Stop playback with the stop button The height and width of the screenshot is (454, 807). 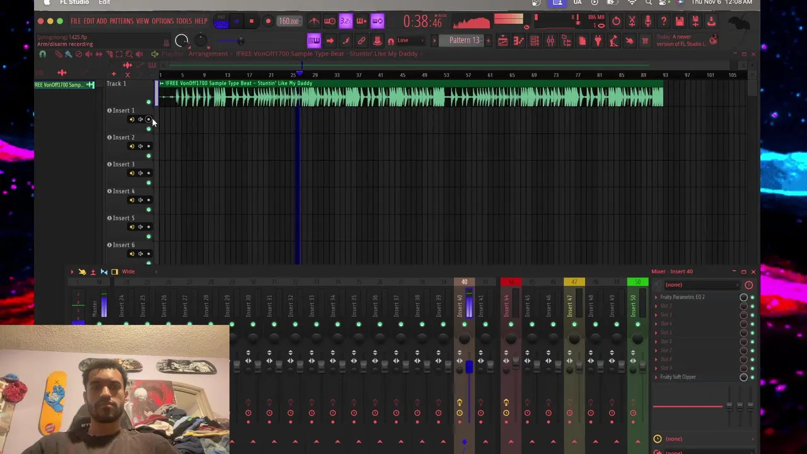[251, 21]
